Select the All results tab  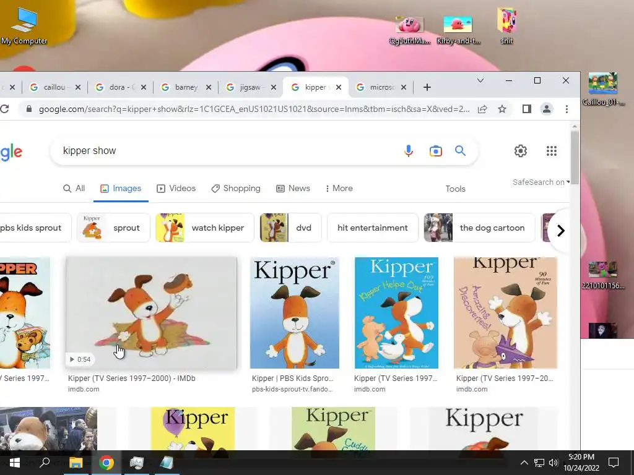[x=74, y=188]
